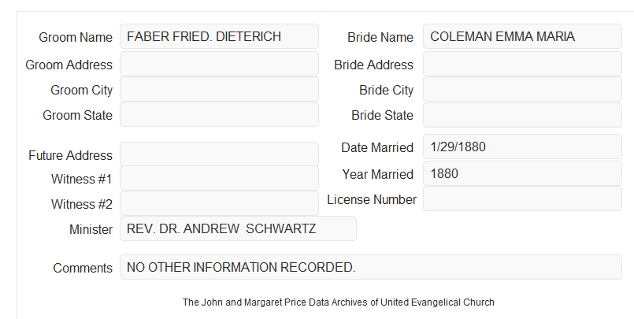Screen dimensions: 634x319
Task: Click the Witness #2 field
Action: [219, 203]
